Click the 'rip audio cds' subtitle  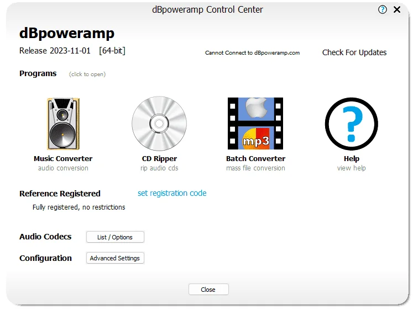pos(159,168)
